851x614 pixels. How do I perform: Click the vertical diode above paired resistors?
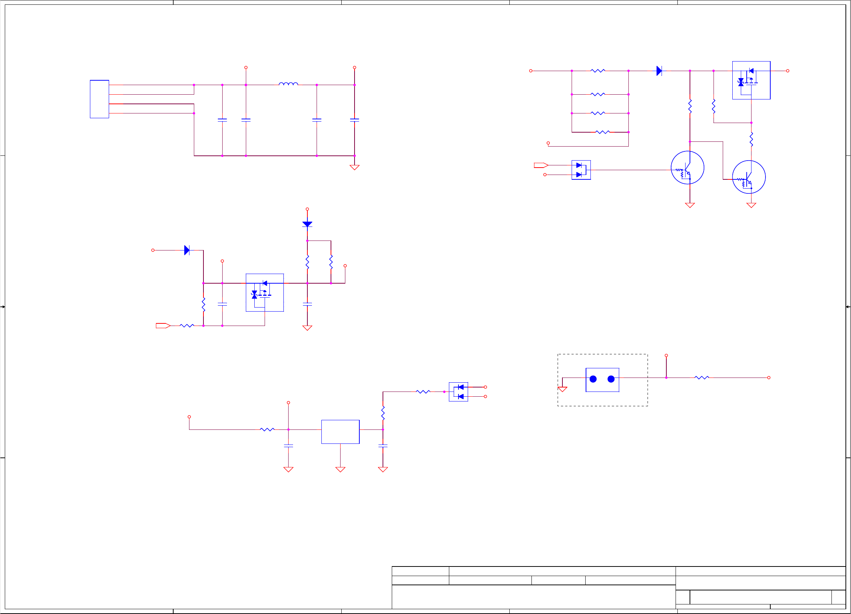[x=307, y=224]
